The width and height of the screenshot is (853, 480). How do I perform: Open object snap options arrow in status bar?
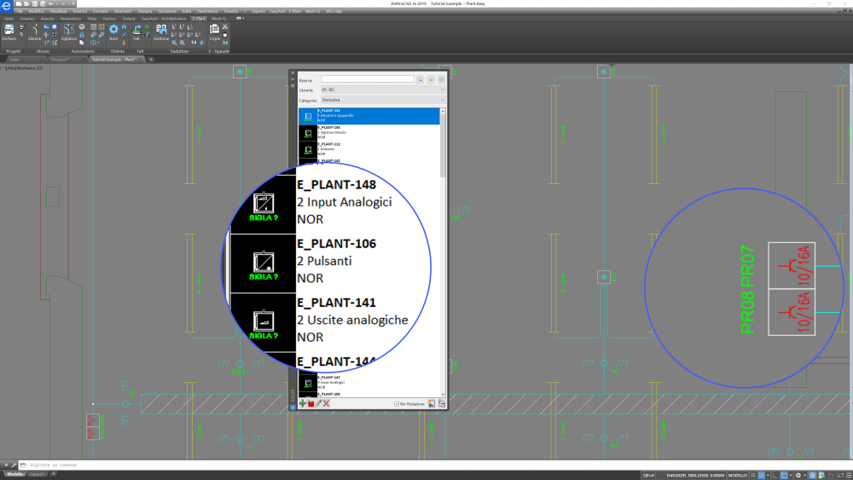(791, 475)
